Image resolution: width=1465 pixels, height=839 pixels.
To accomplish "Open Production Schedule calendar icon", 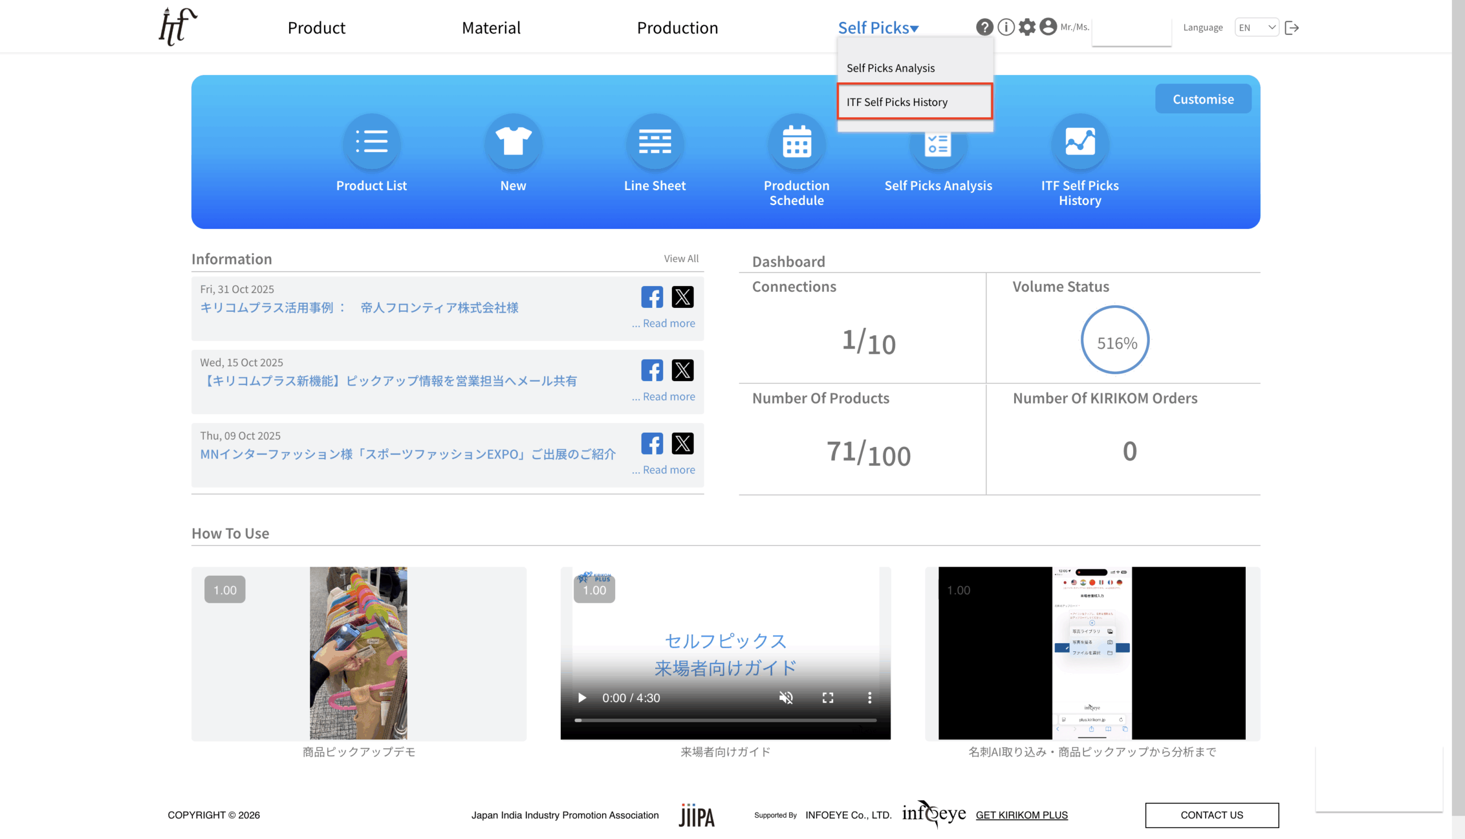I will click(796, 142).
